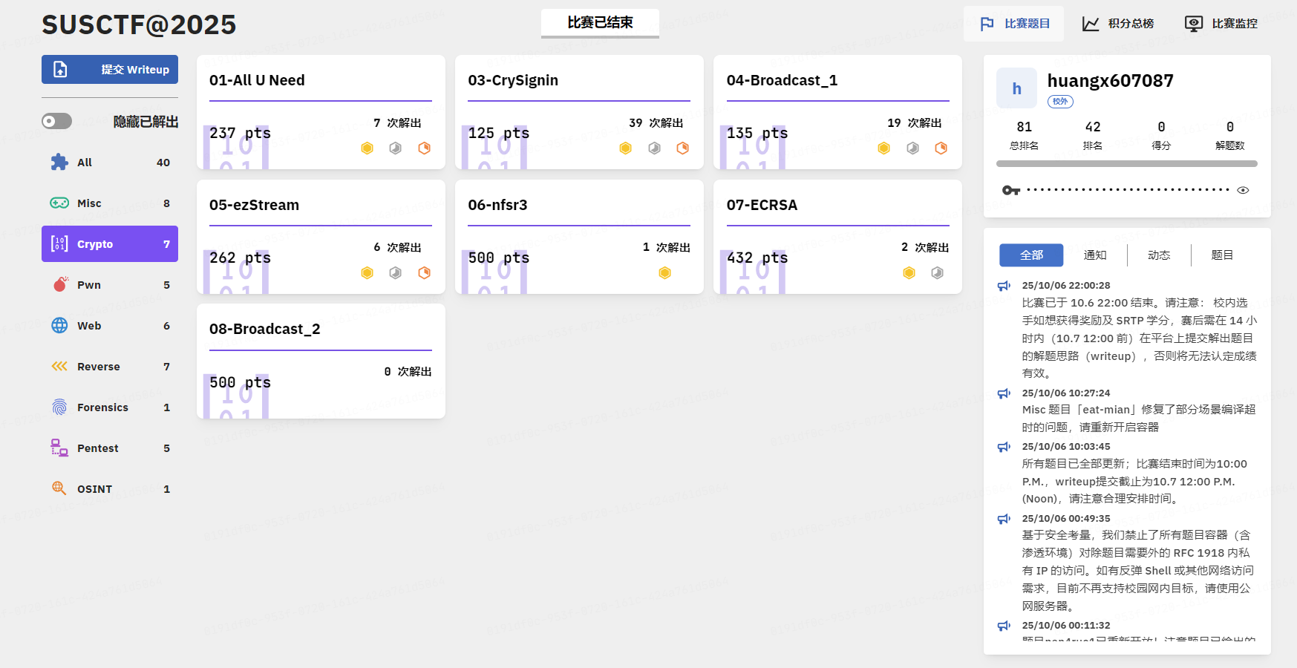Click the Submit Writeup file icon
Viewport: 1297px width, 668px height.
(60, 70)
